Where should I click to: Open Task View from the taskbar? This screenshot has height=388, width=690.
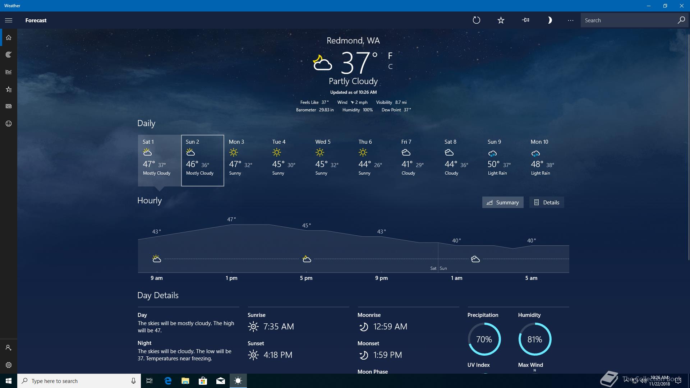[x=149, y=381]
